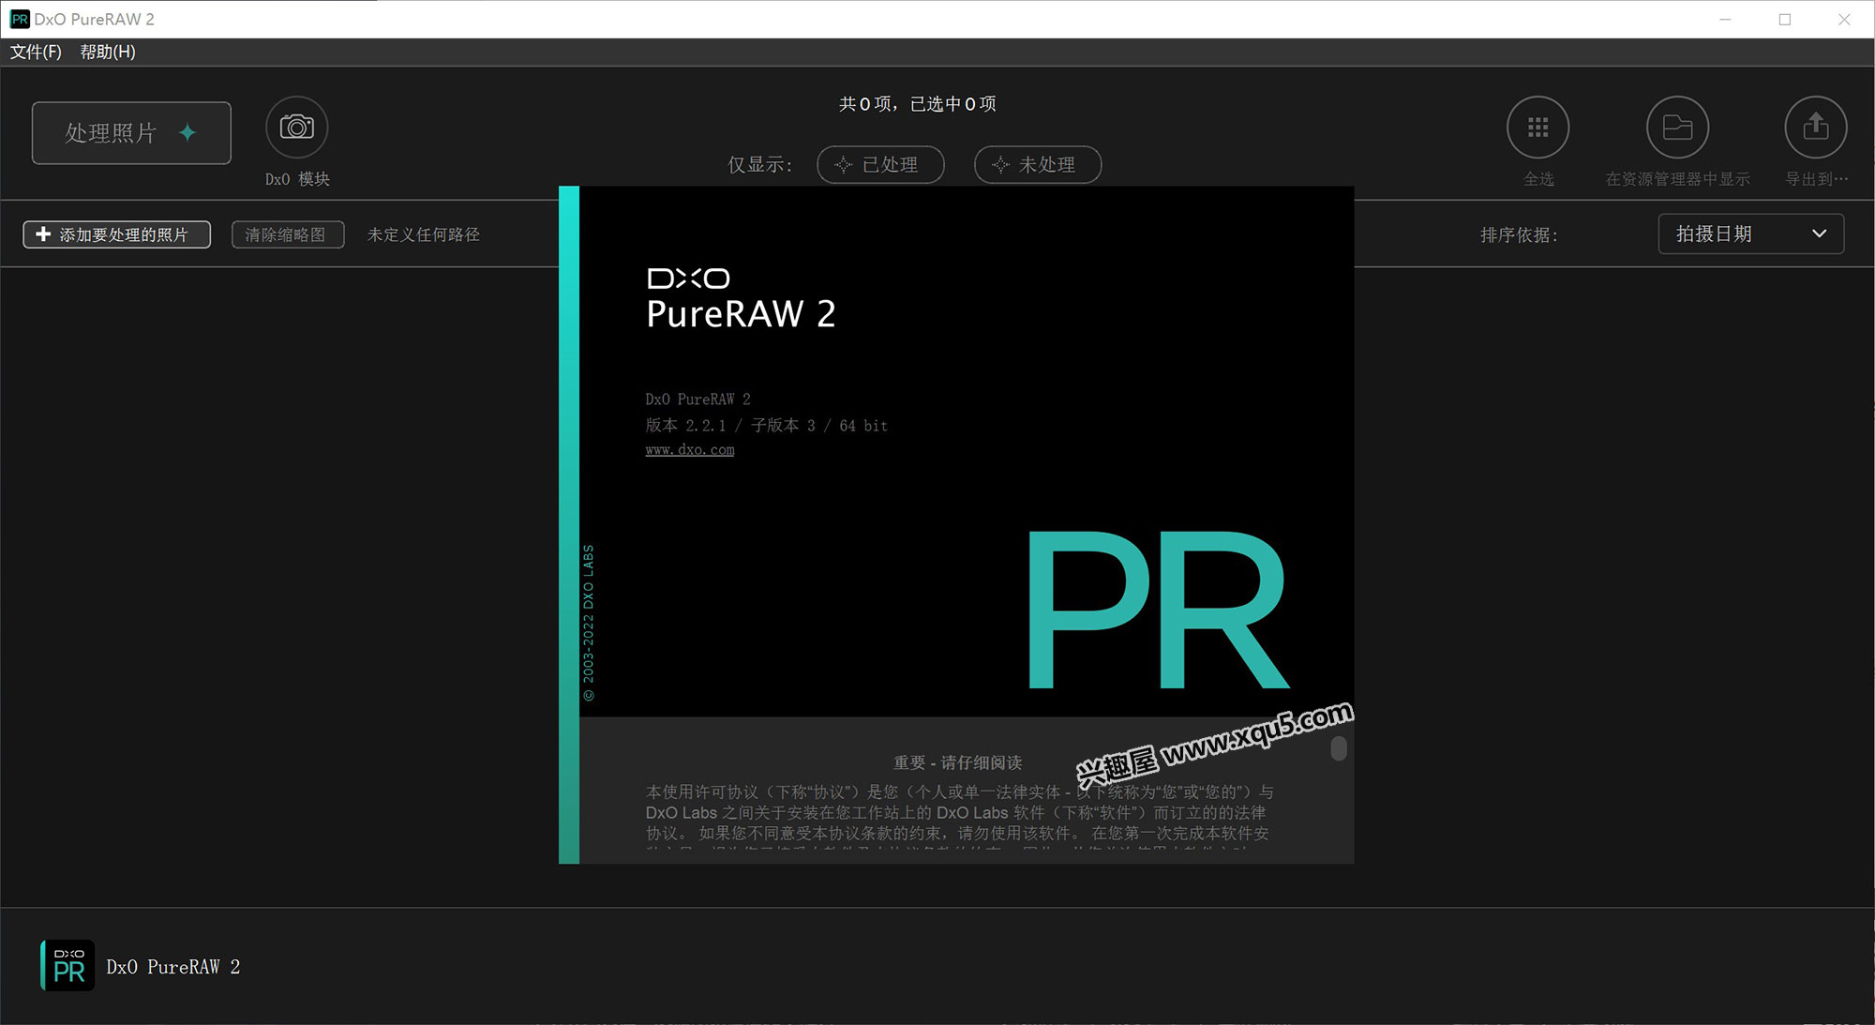Open the www.dxo.com link
The image size is (1875, 1025).
pos(690,450)
